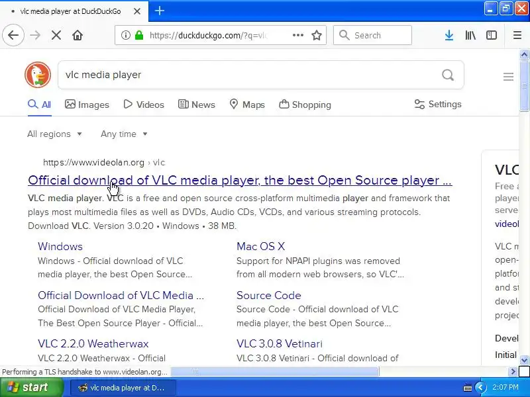
Task: Switch to the News tab
Action: click(196, 105)
